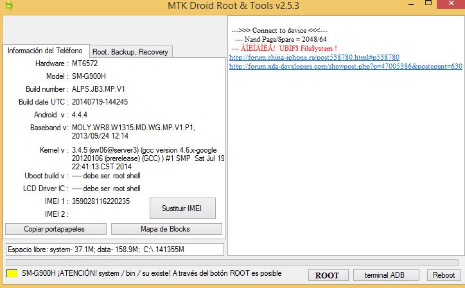This screenshot has width=465, height=288.
Task: Select the Model SM-G900H value
Action: 89,76
